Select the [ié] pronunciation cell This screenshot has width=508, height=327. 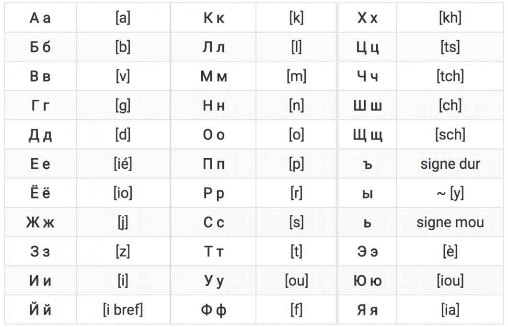[x=123, y=164]
